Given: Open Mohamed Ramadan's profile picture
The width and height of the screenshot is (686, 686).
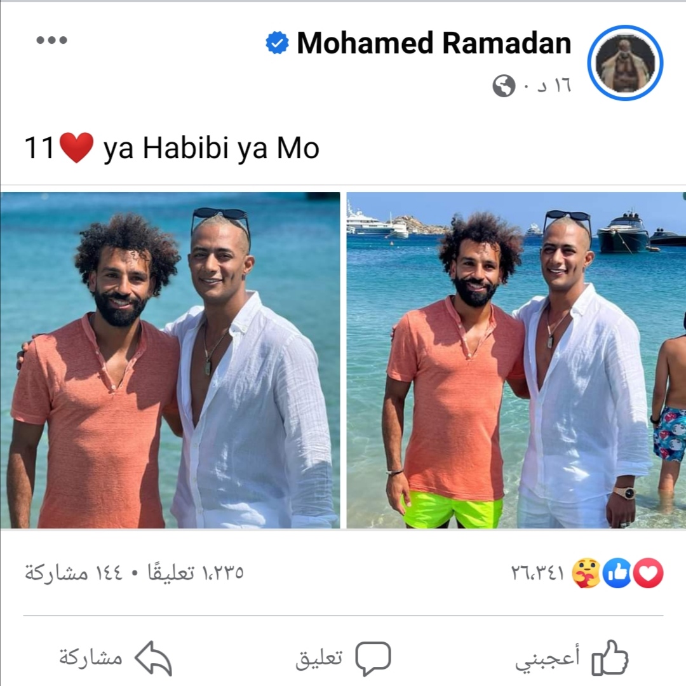Looking at the screenshot, I should (x=625, y=63).
